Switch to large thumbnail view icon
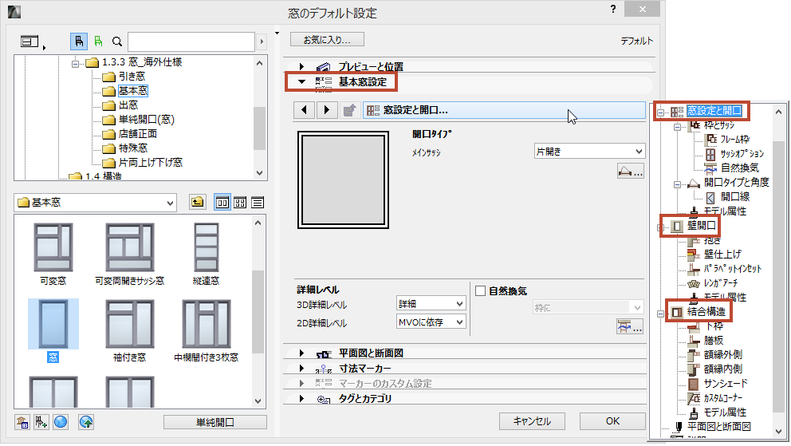This screenshot has width=791, height=446. [x=222, y=203]
